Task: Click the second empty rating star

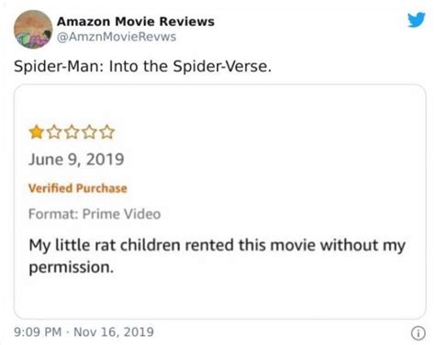Action: click(x=54, y=132)
